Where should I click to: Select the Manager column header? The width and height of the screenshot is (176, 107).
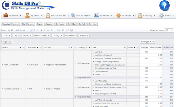pos(144,48)
